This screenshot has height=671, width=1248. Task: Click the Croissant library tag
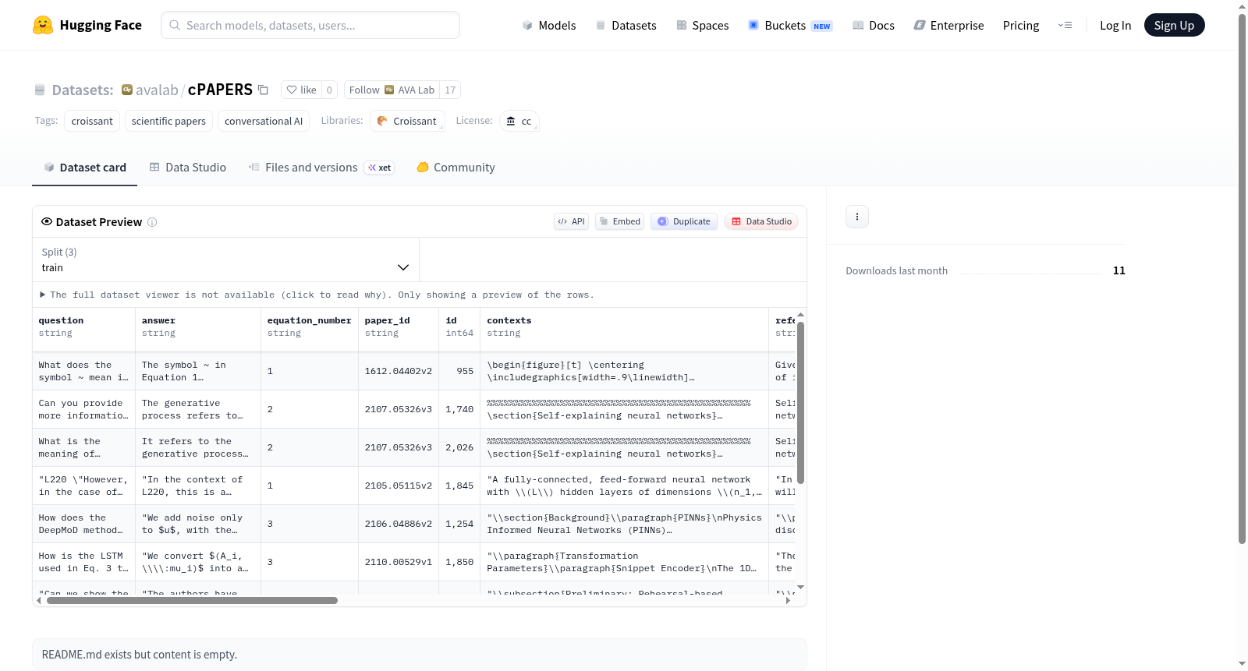coord(407,121)
